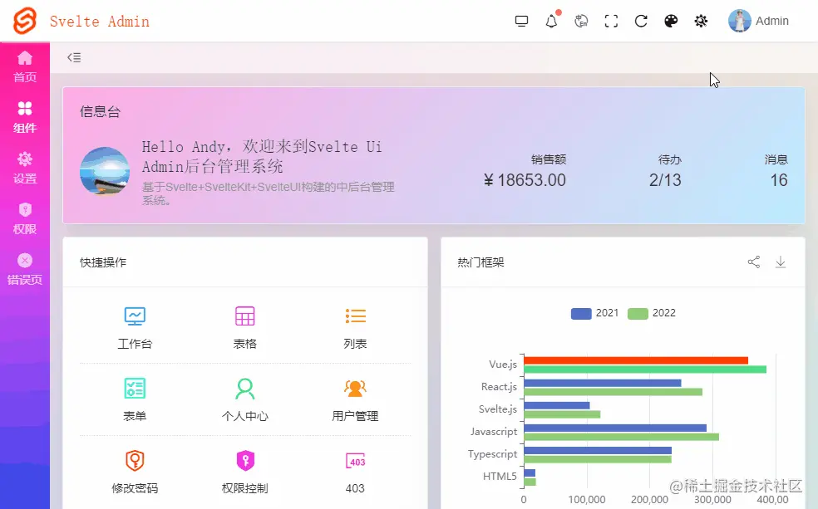Click the refresh page icon

tap(641, 22)
